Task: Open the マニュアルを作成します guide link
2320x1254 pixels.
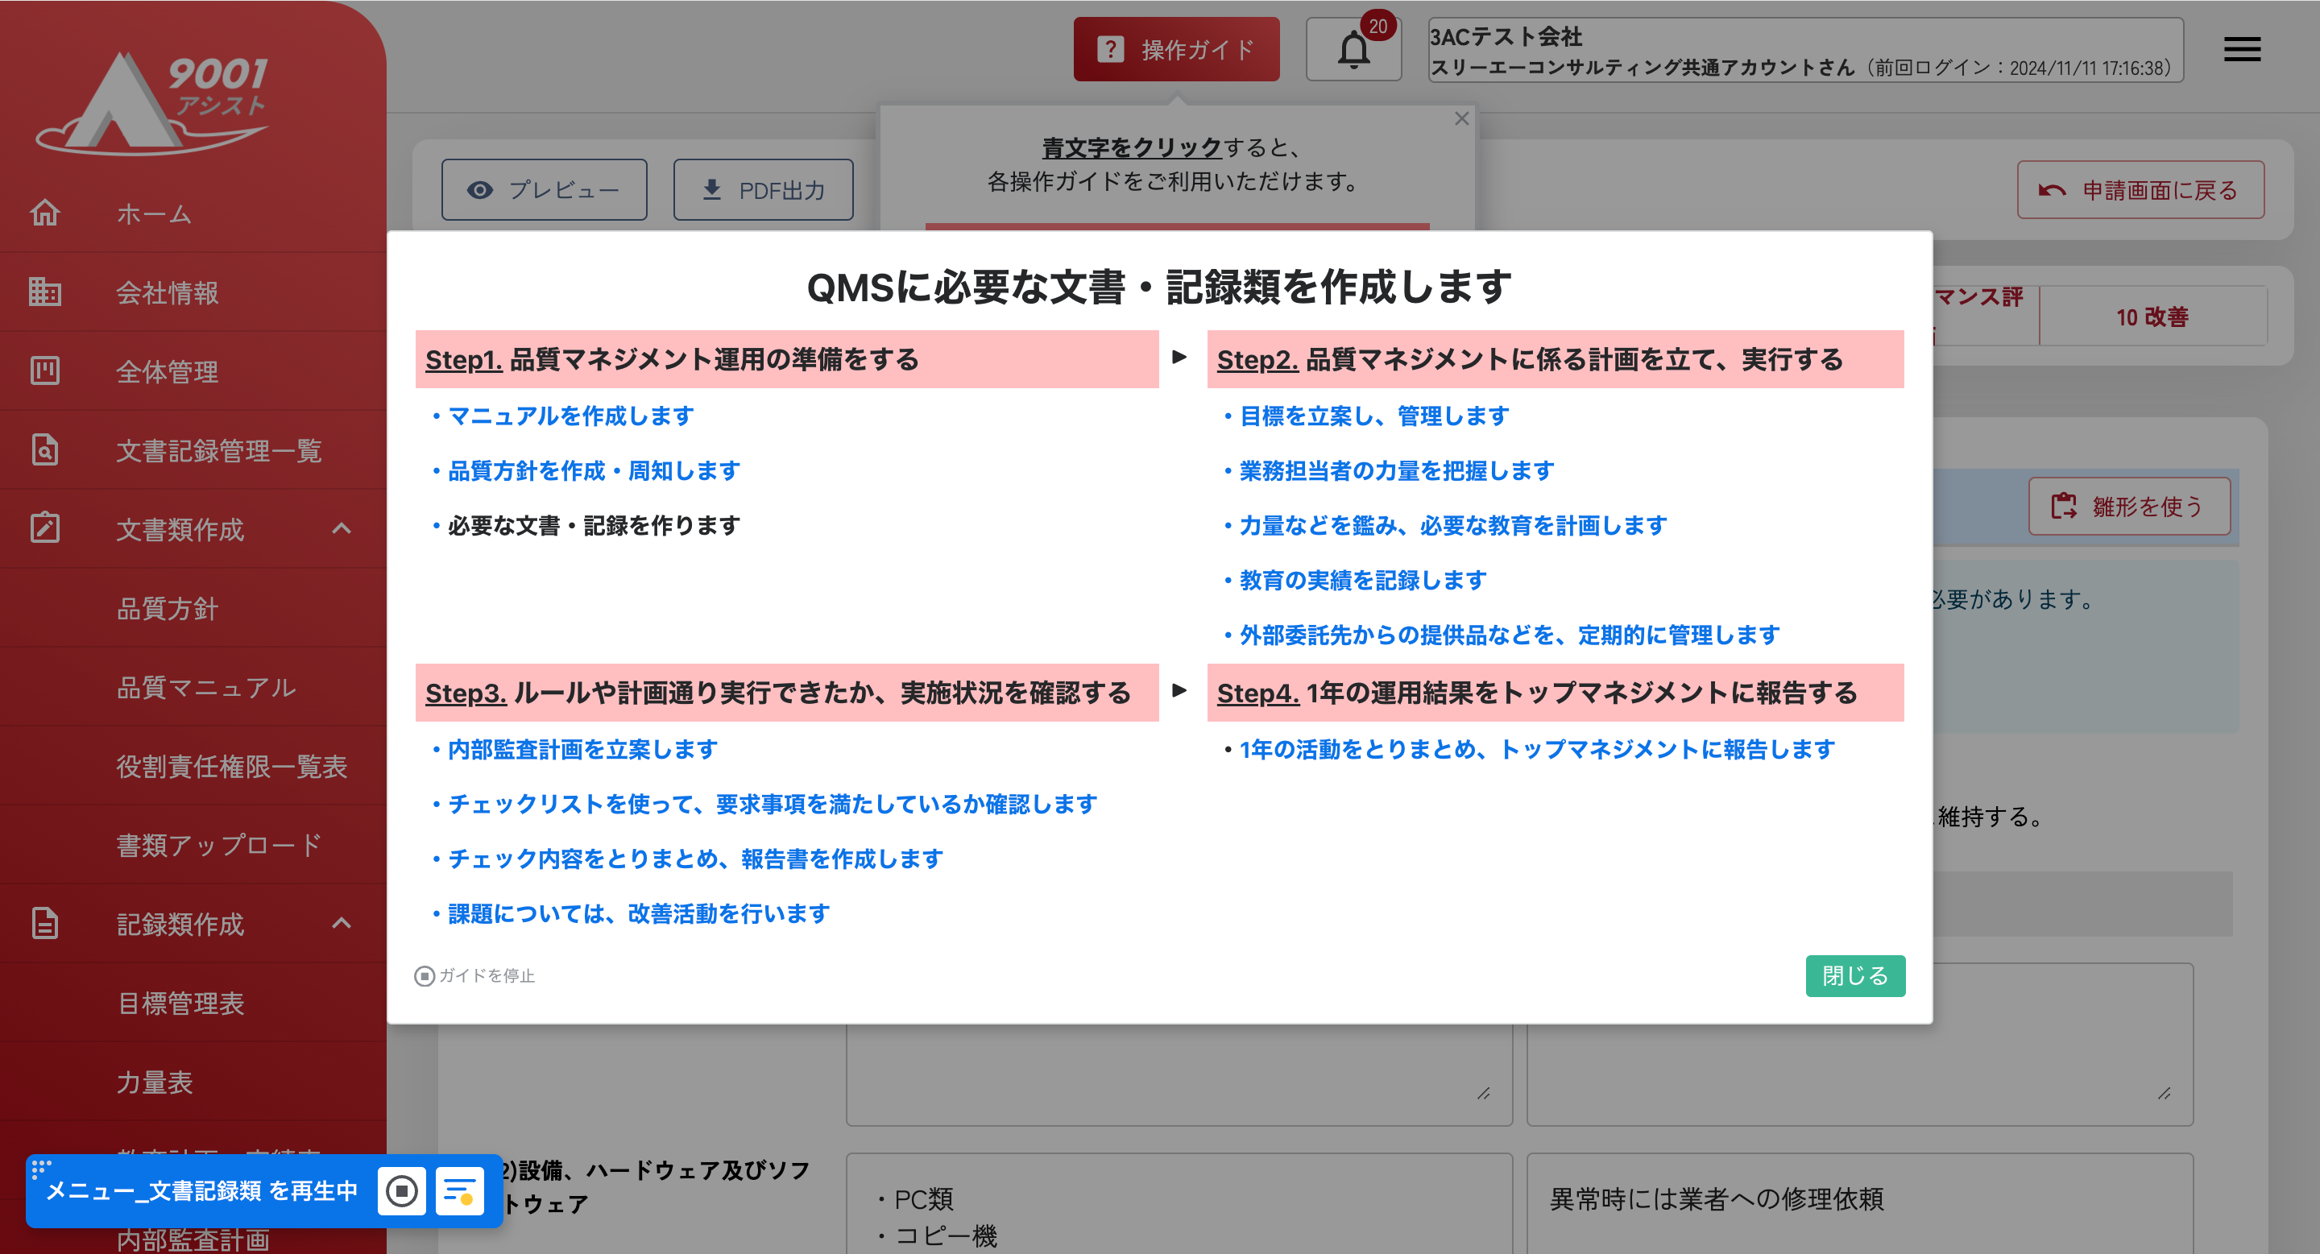Action: (571, 416)
